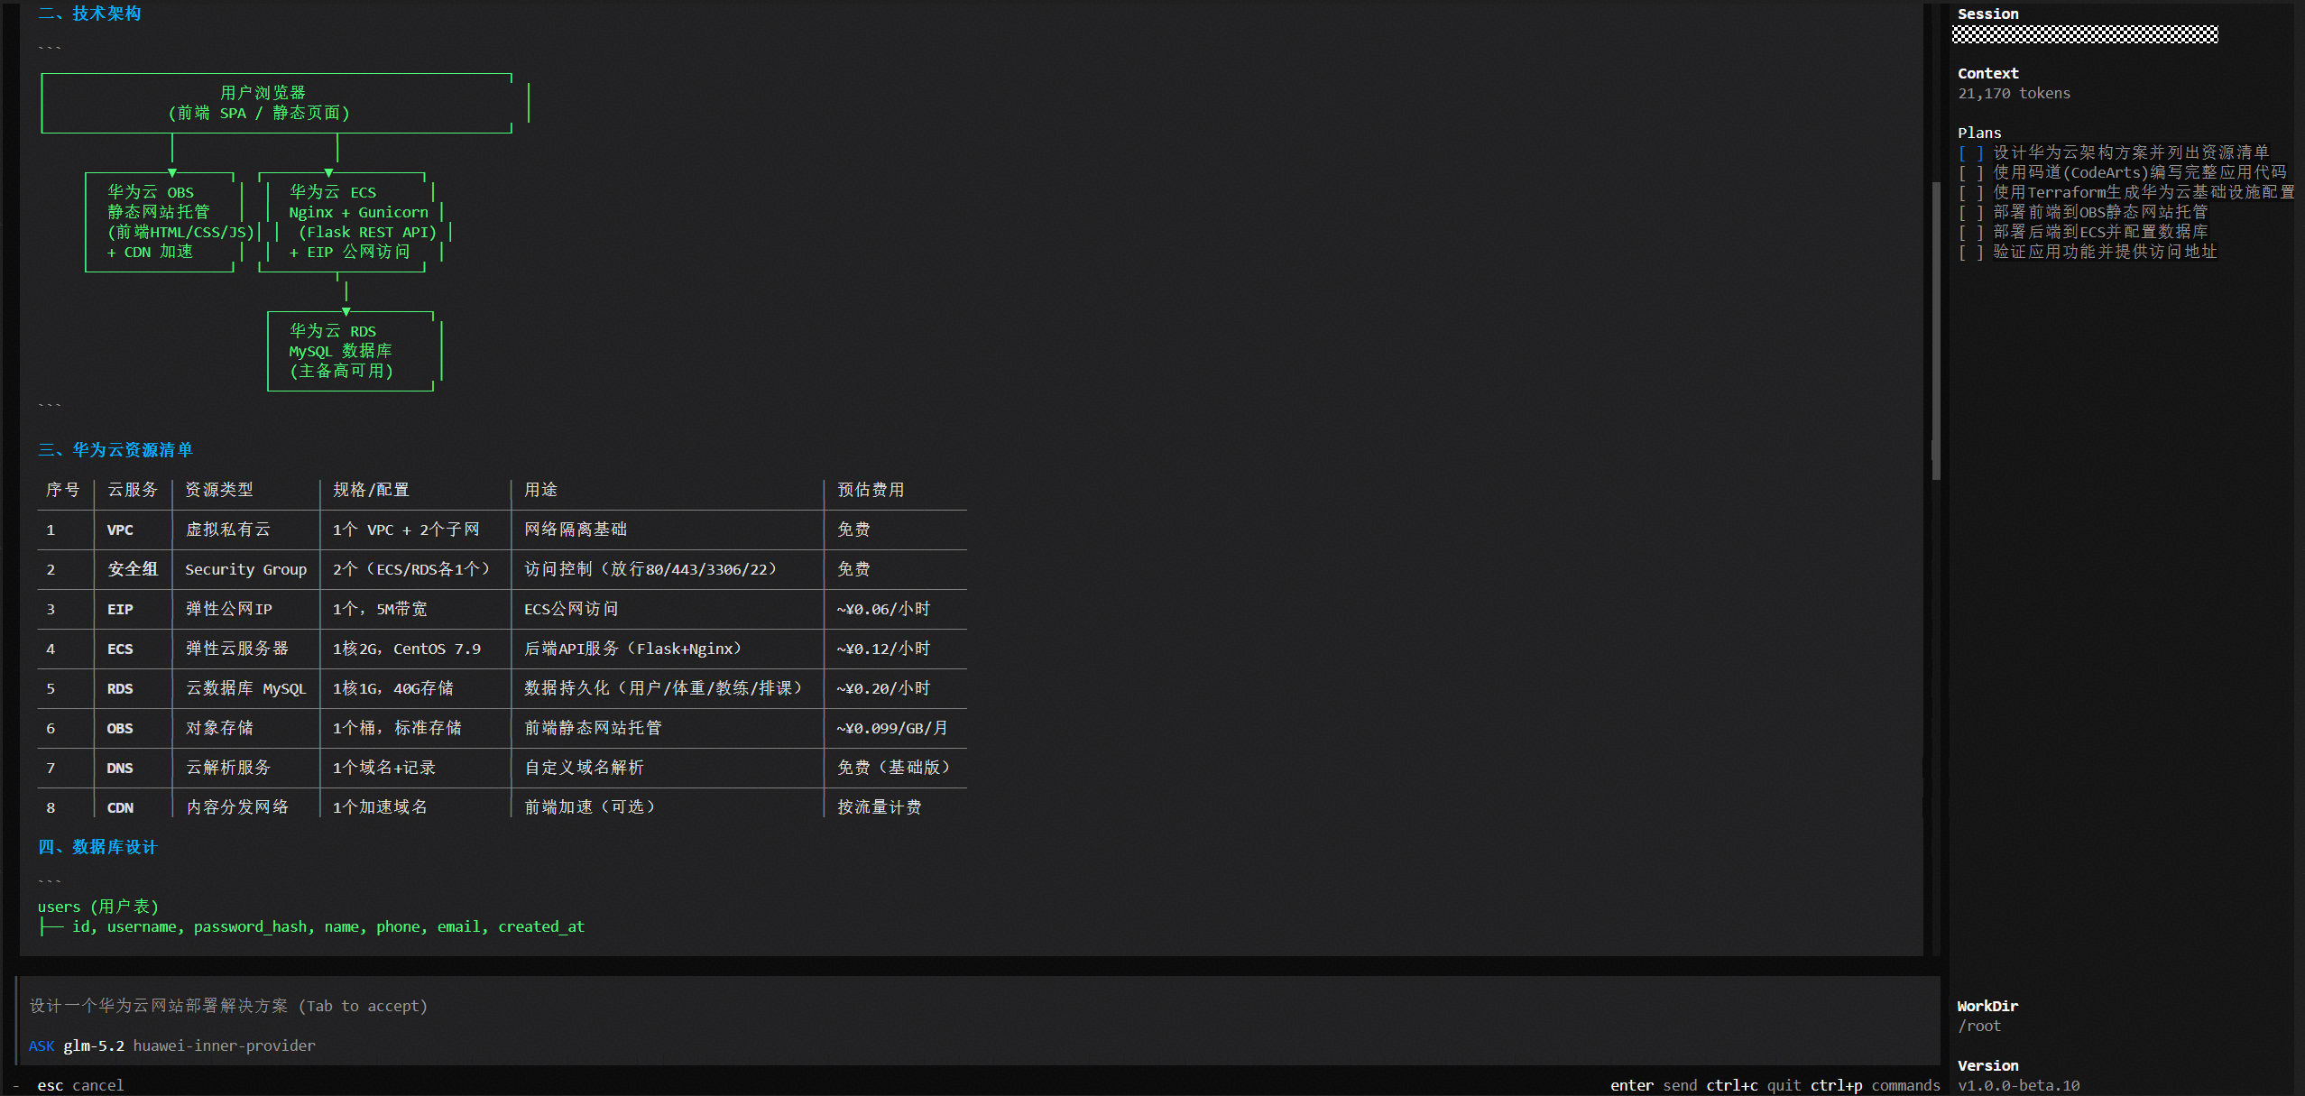Focus the prompt input with 设计一个华为云网站部署解决方案 suggestion
The width and height of the screenshot is (2305, 1096).
pyautogui.click(x=979, y=1006)
